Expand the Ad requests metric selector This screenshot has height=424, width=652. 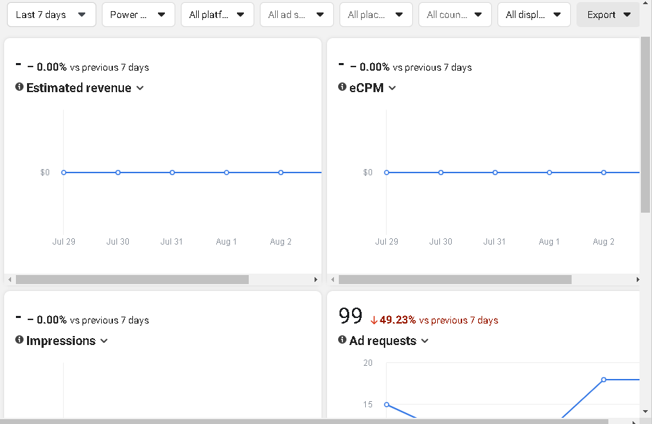coord(425,341)
